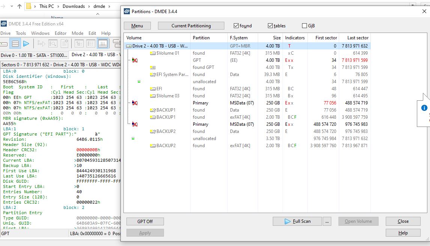Click 'Downloads' in the Explorer breadcrumb
Viewport: 430px width, 246px height.
click(x=74, y=6)
